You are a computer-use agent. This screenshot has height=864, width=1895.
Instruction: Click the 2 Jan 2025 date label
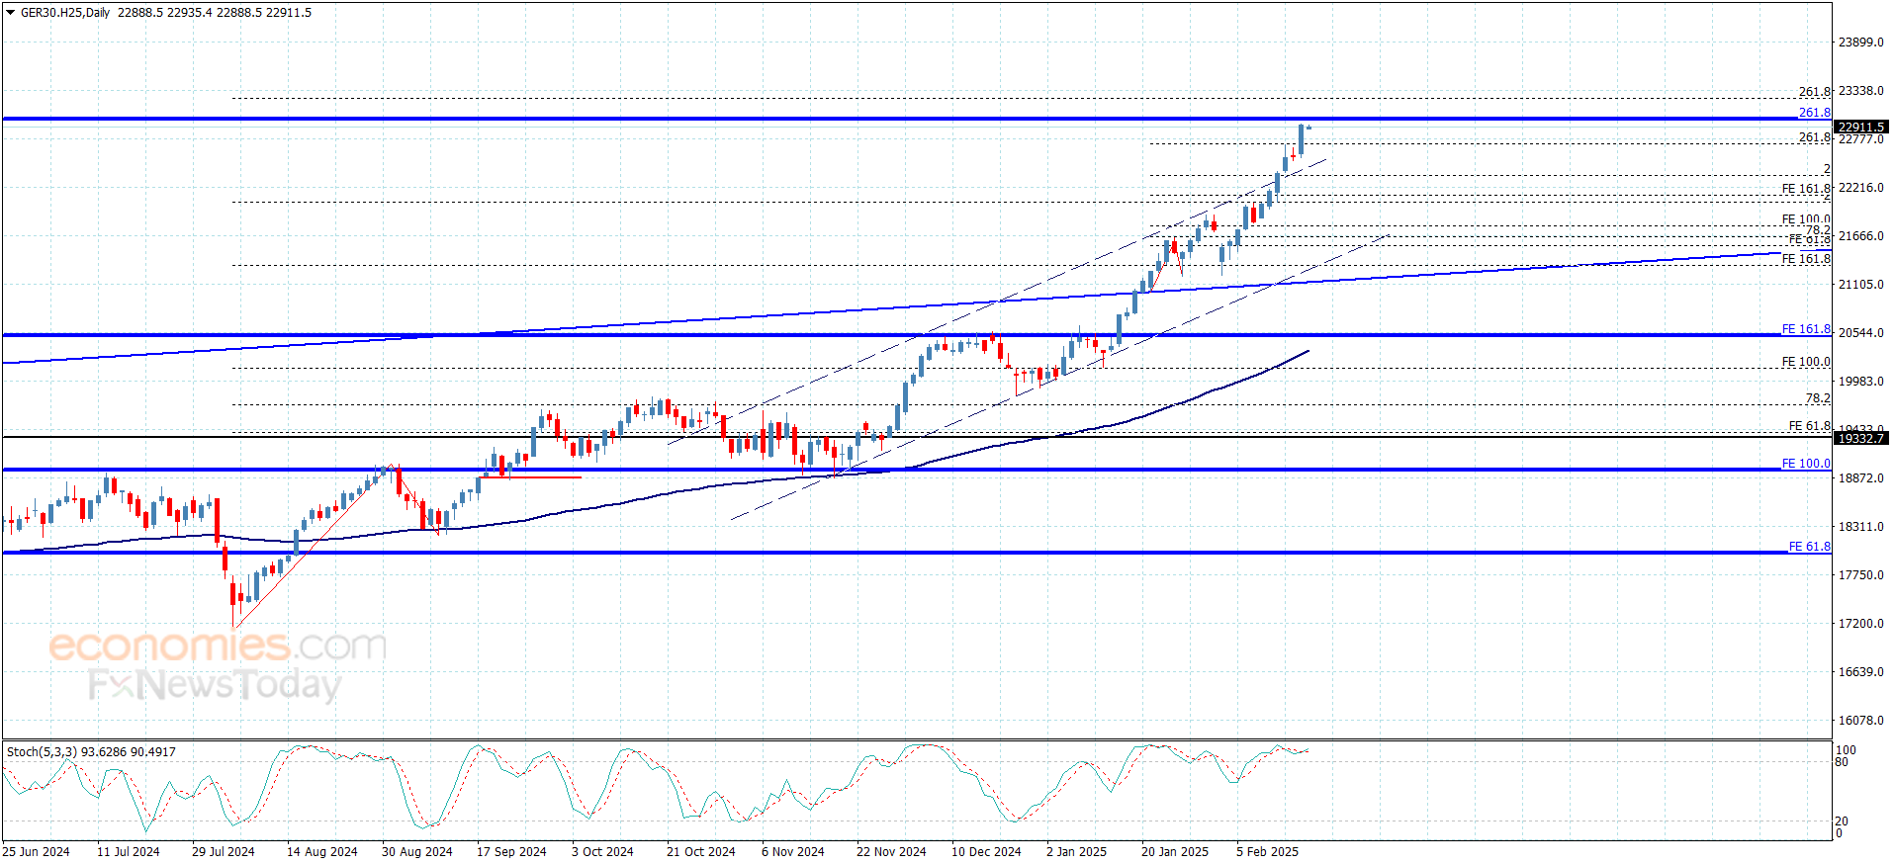[1077, 852]
